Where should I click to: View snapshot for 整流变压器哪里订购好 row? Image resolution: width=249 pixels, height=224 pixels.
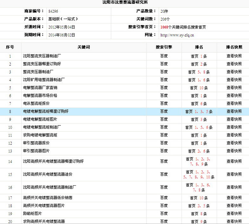click(234, 64)
